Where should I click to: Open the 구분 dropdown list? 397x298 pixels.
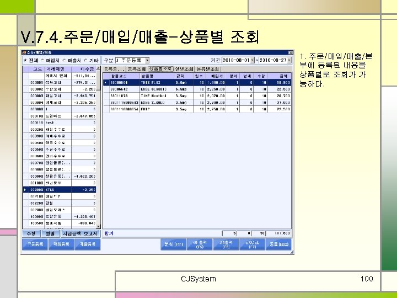[x=147, y=60]
